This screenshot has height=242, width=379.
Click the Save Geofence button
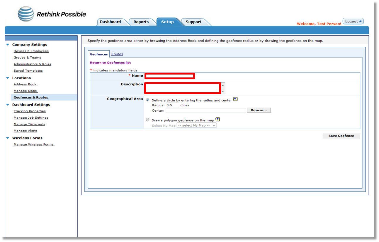tap(341, 136)
